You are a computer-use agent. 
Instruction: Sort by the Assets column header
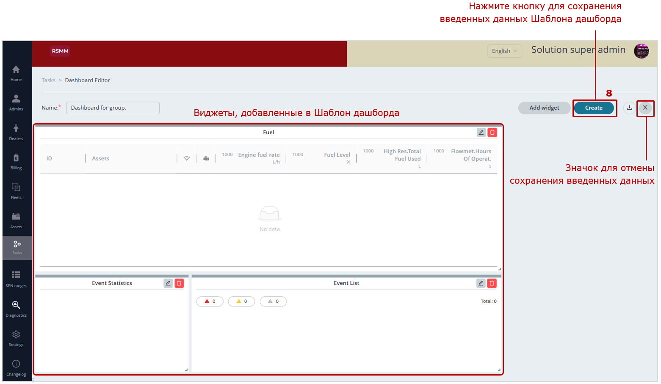pos(101,158)
